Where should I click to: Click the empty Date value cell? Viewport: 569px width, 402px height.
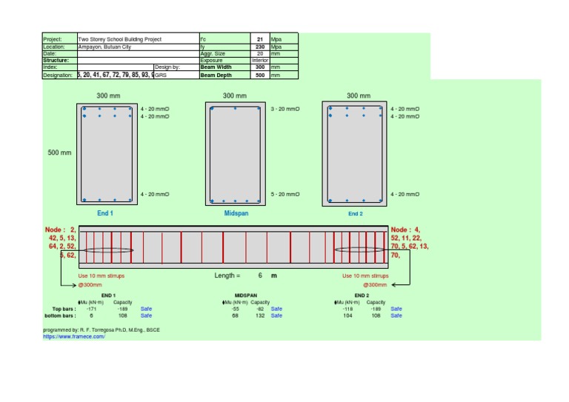coord(139,53)
